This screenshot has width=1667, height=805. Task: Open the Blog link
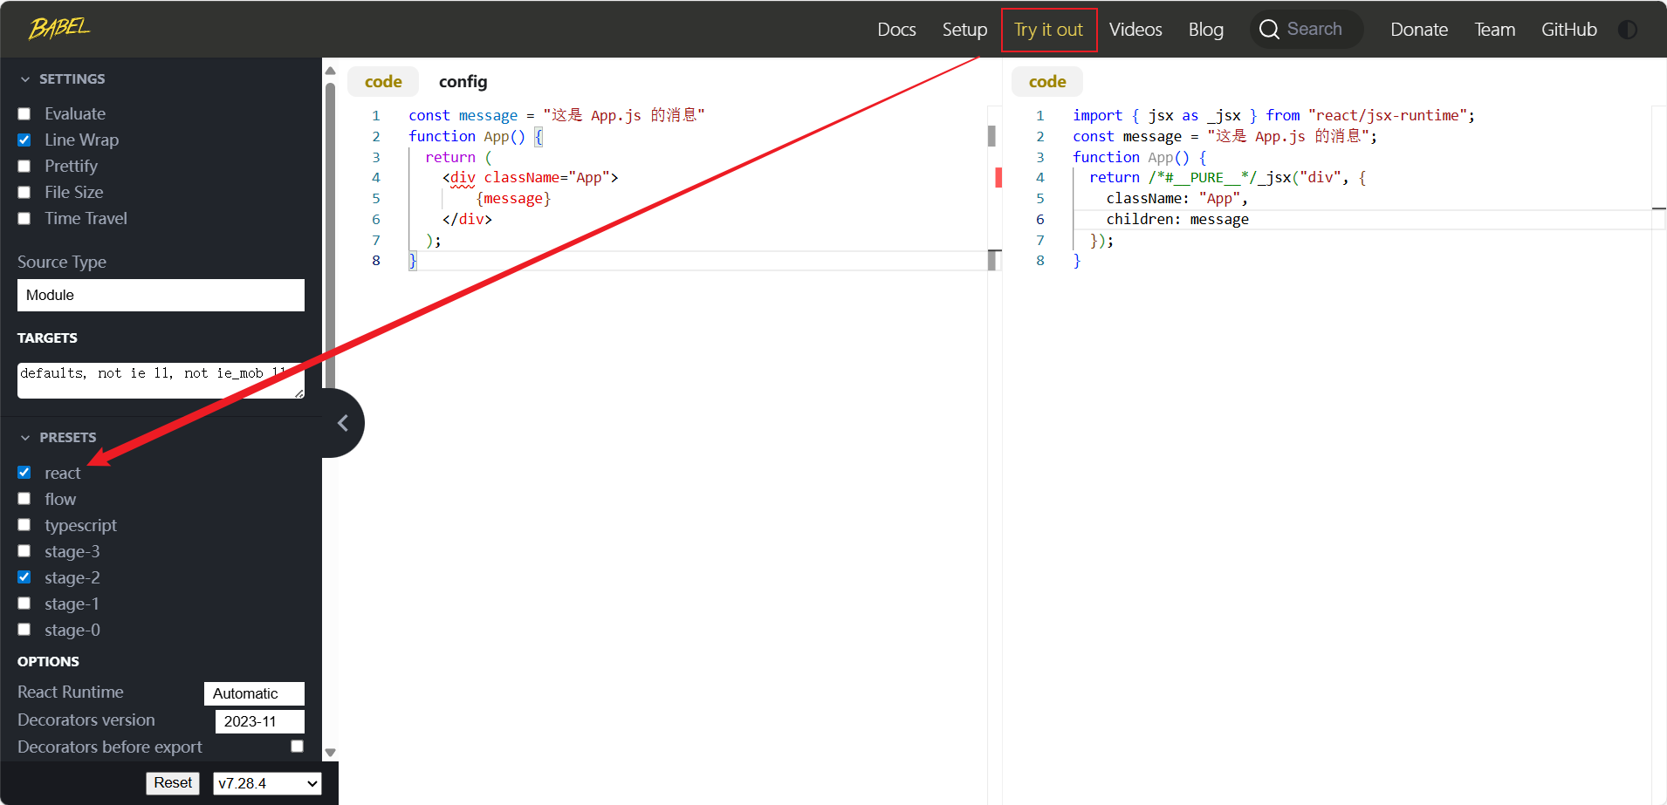coord(1206,30)
